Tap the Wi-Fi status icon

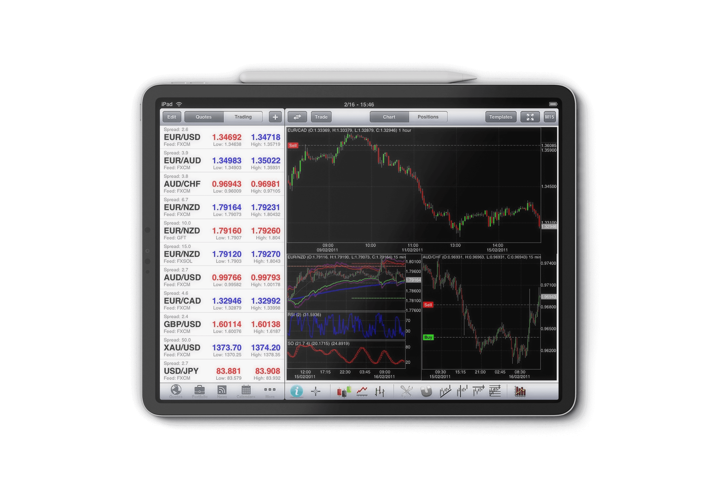(179, 104)
